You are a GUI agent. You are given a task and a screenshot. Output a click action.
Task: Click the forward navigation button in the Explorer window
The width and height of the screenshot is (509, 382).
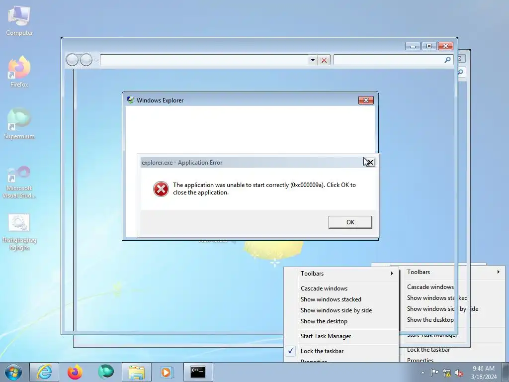86,60
